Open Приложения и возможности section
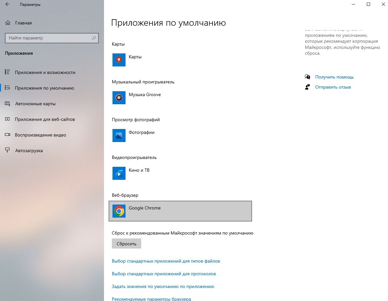 (x=45, y=72)
